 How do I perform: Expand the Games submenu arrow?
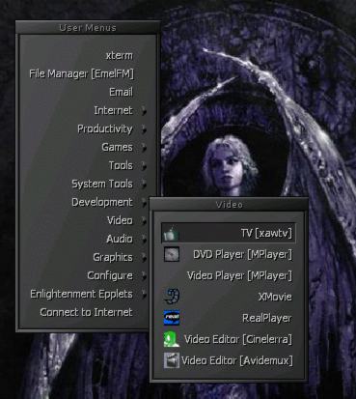coord(144,148)
